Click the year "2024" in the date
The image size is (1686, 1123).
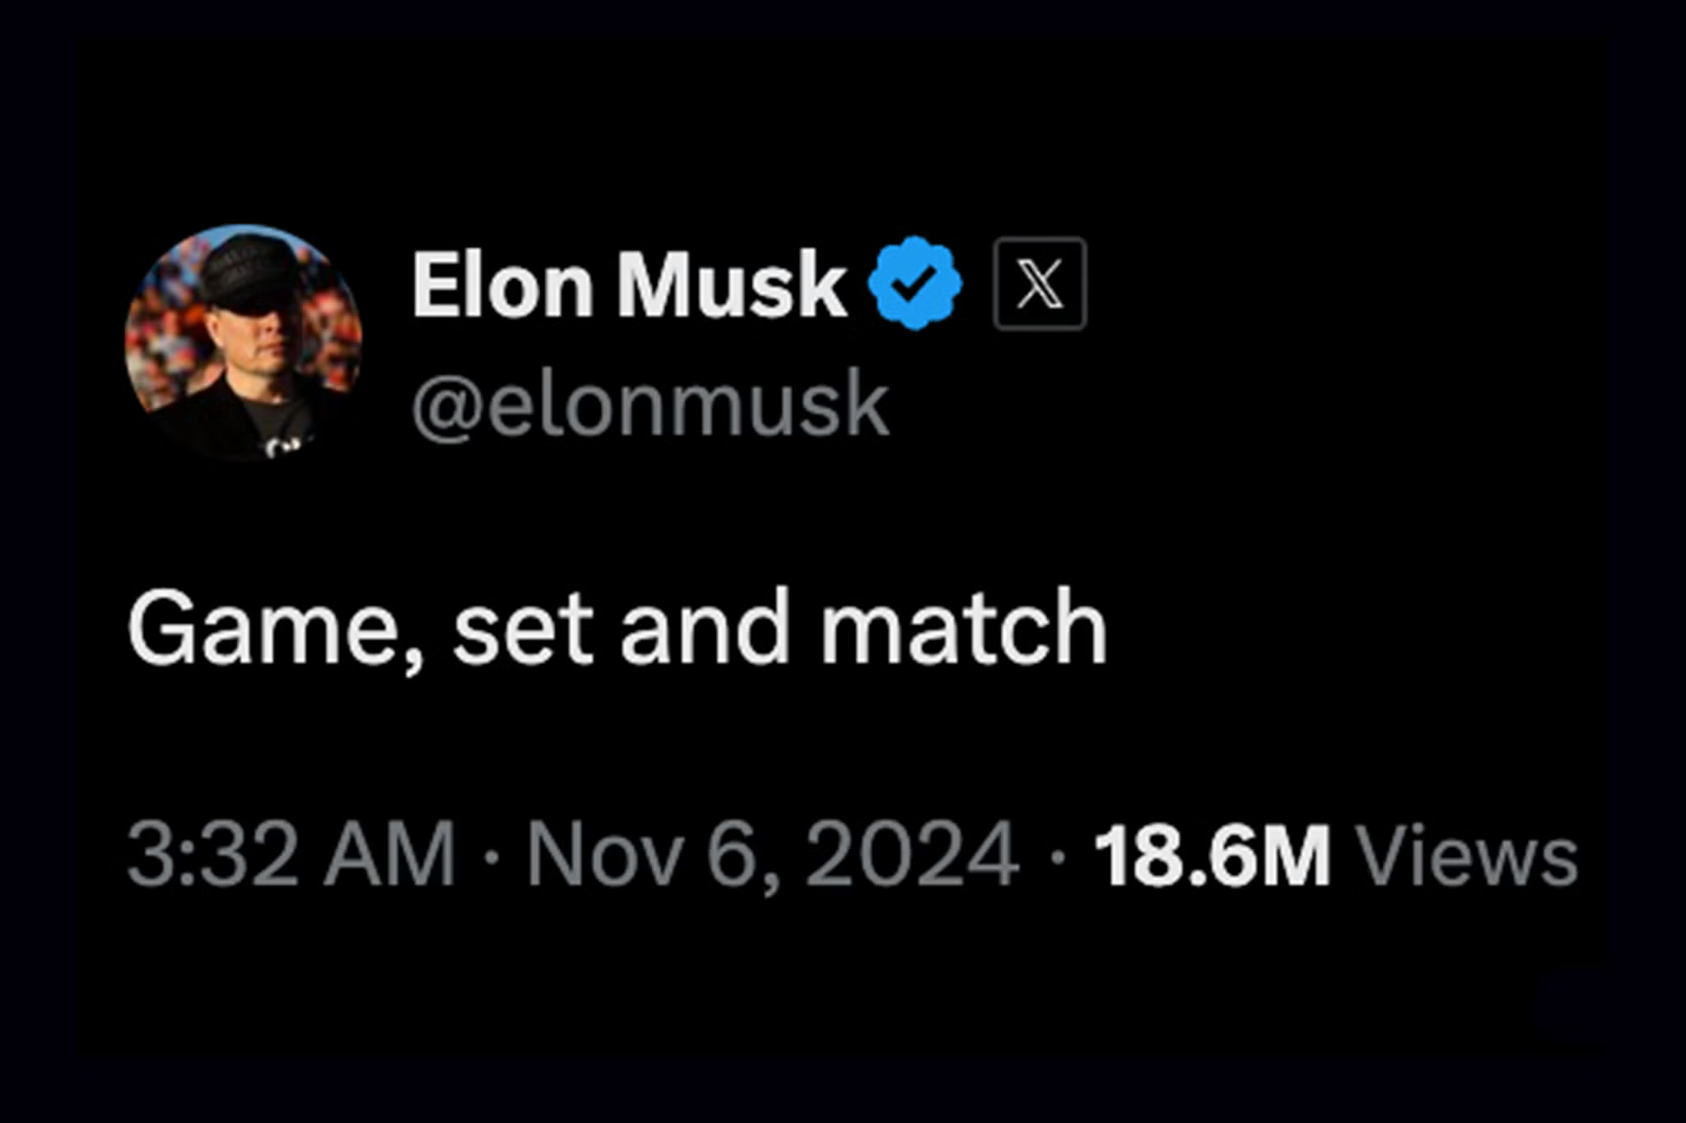point(912,855)
